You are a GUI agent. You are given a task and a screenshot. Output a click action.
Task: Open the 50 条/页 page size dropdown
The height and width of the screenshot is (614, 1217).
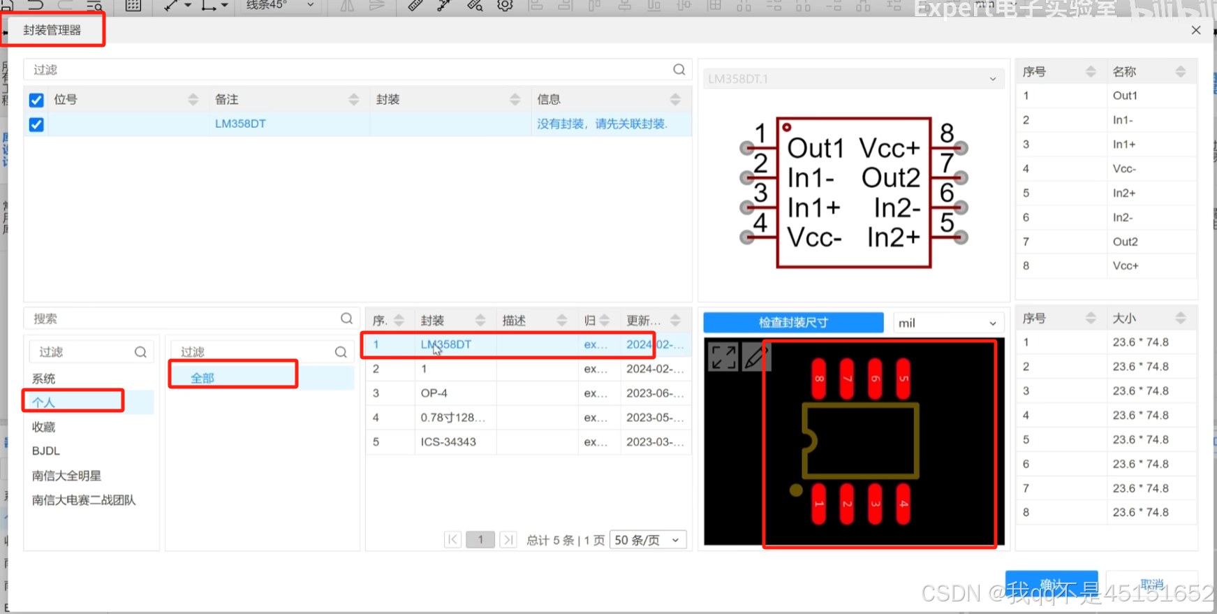pyautogui.click(x=648, y=540)
